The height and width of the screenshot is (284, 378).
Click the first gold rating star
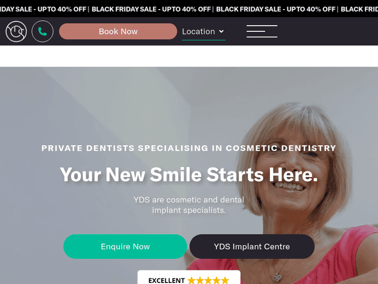click(192, 280)
